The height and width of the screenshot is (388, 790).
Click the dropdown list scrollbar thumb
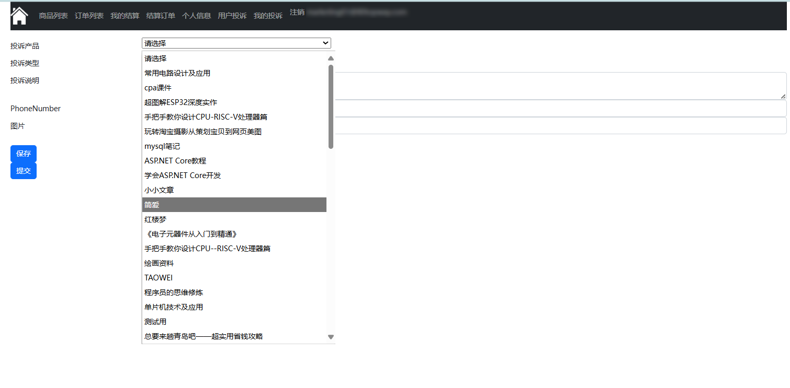(x=331, y=107)
